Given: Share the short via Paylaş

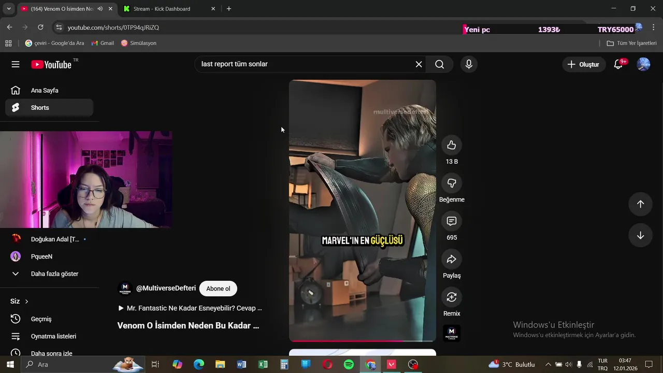Looking at the screenshot, I should coord(452,259).
